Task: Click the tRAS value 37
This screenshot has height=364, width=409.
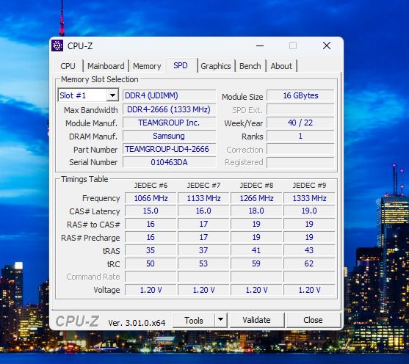Action: coord(203,250)
